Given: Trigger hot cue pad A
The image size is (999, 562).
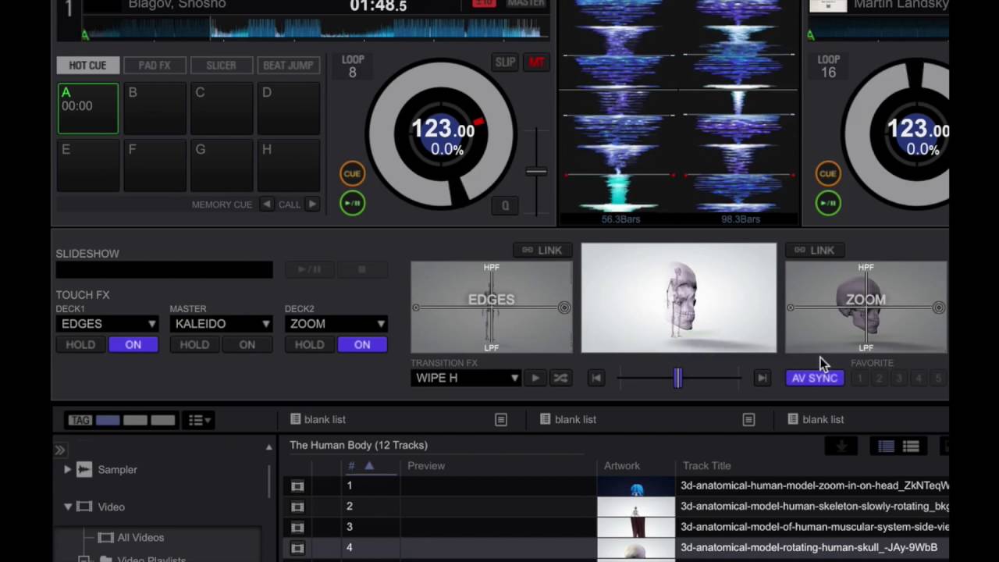Looking at the screenshot, I should [x=88, y=108].
